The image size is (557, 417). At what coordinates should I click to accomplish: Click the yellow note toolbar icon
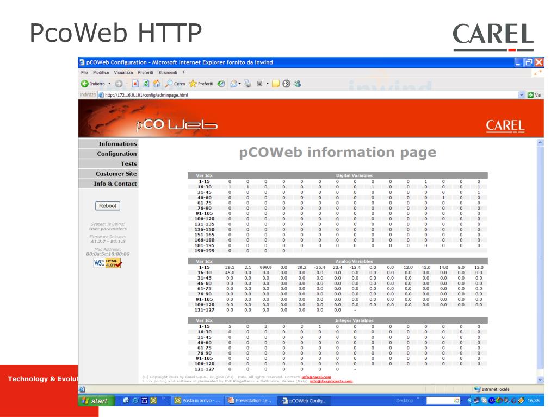coord(276,84)
